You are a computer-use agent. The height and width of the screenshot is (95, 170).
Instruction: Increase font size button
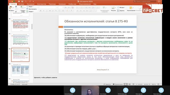tap(66, 7)
